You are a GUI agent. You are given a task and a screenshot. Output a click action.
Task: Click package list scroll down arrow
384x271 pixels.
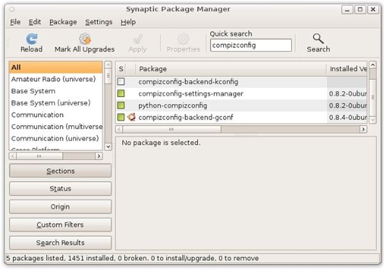[x=372, y=120]
